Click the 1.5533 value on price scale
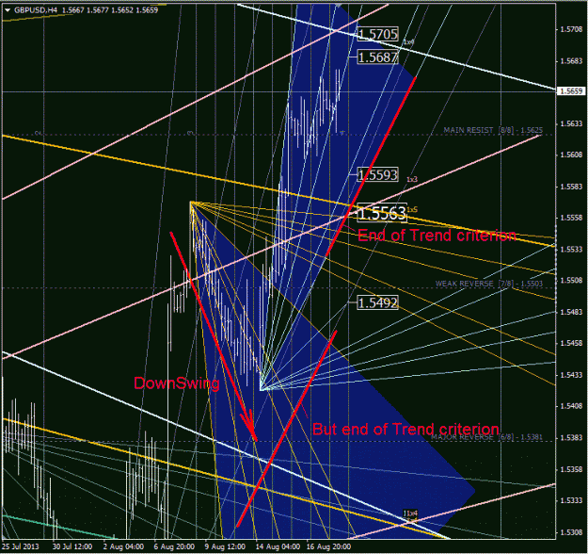 tap(571, 250)
